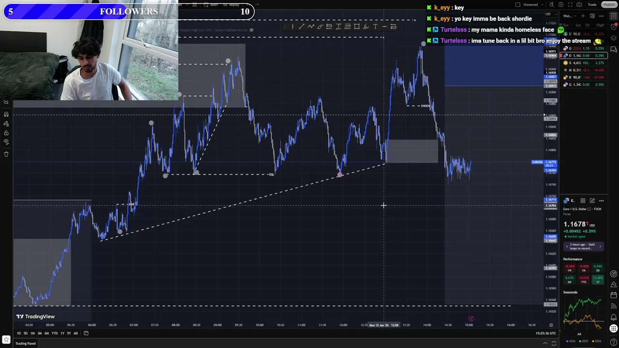
Task: Open watchlist three-dots more menu
Action: pyautogui.click(x=602, y=16)
